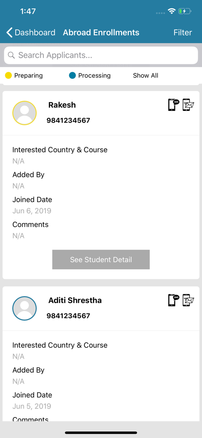The width and height of the screenshot is (202, 438).
Task: Click the magnifier icon in search bar
Action: coord(11,55)
